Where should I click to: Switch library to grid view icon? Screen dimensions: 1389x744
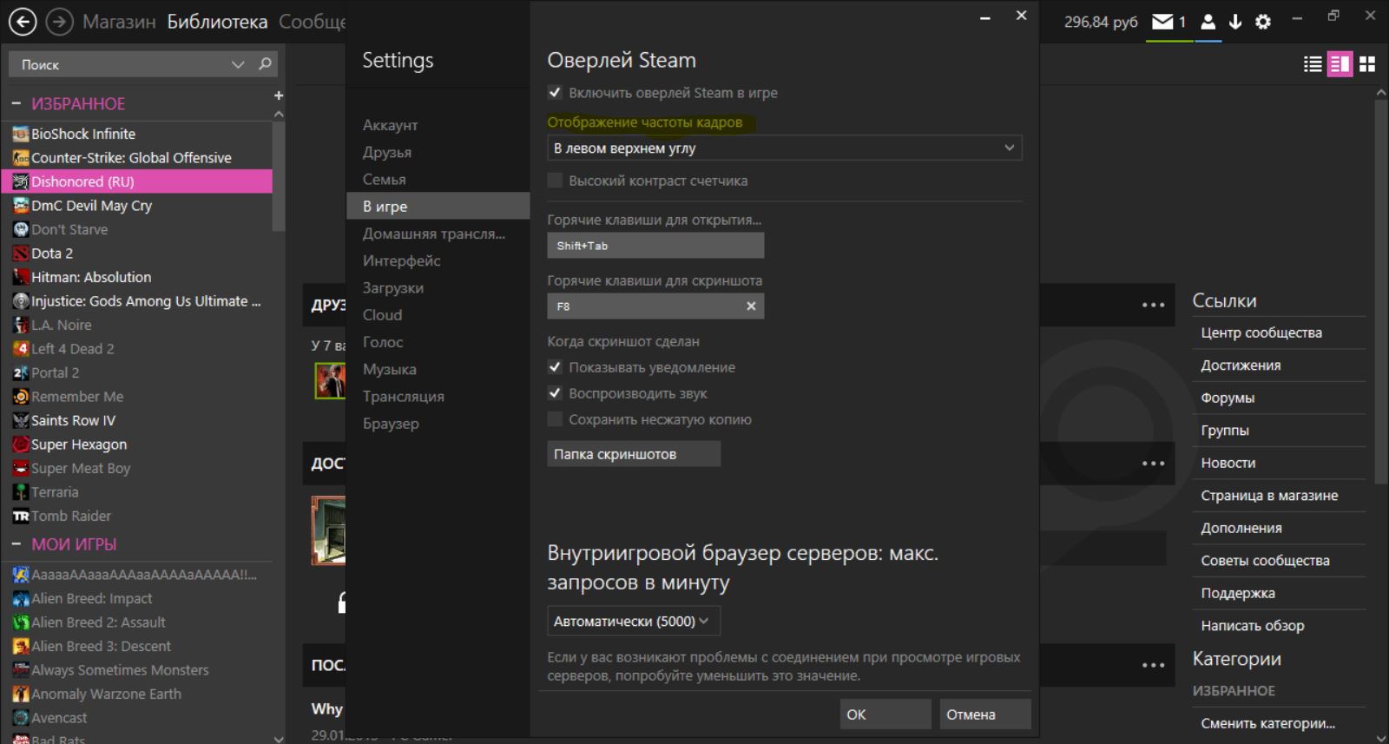tap(1367, 63)
